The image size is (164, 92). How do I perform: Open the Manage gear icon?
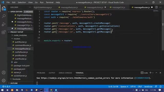click(x=4, y=80)
